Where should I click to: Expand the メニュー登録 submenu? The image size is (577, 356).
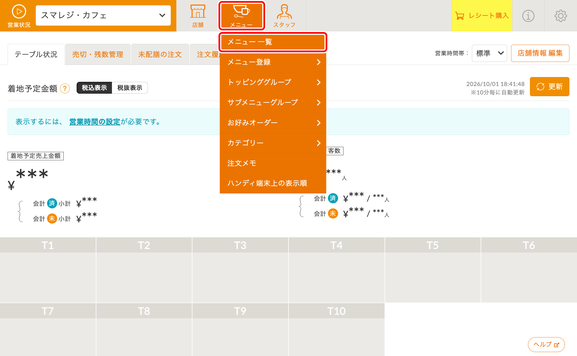[273, 62]
